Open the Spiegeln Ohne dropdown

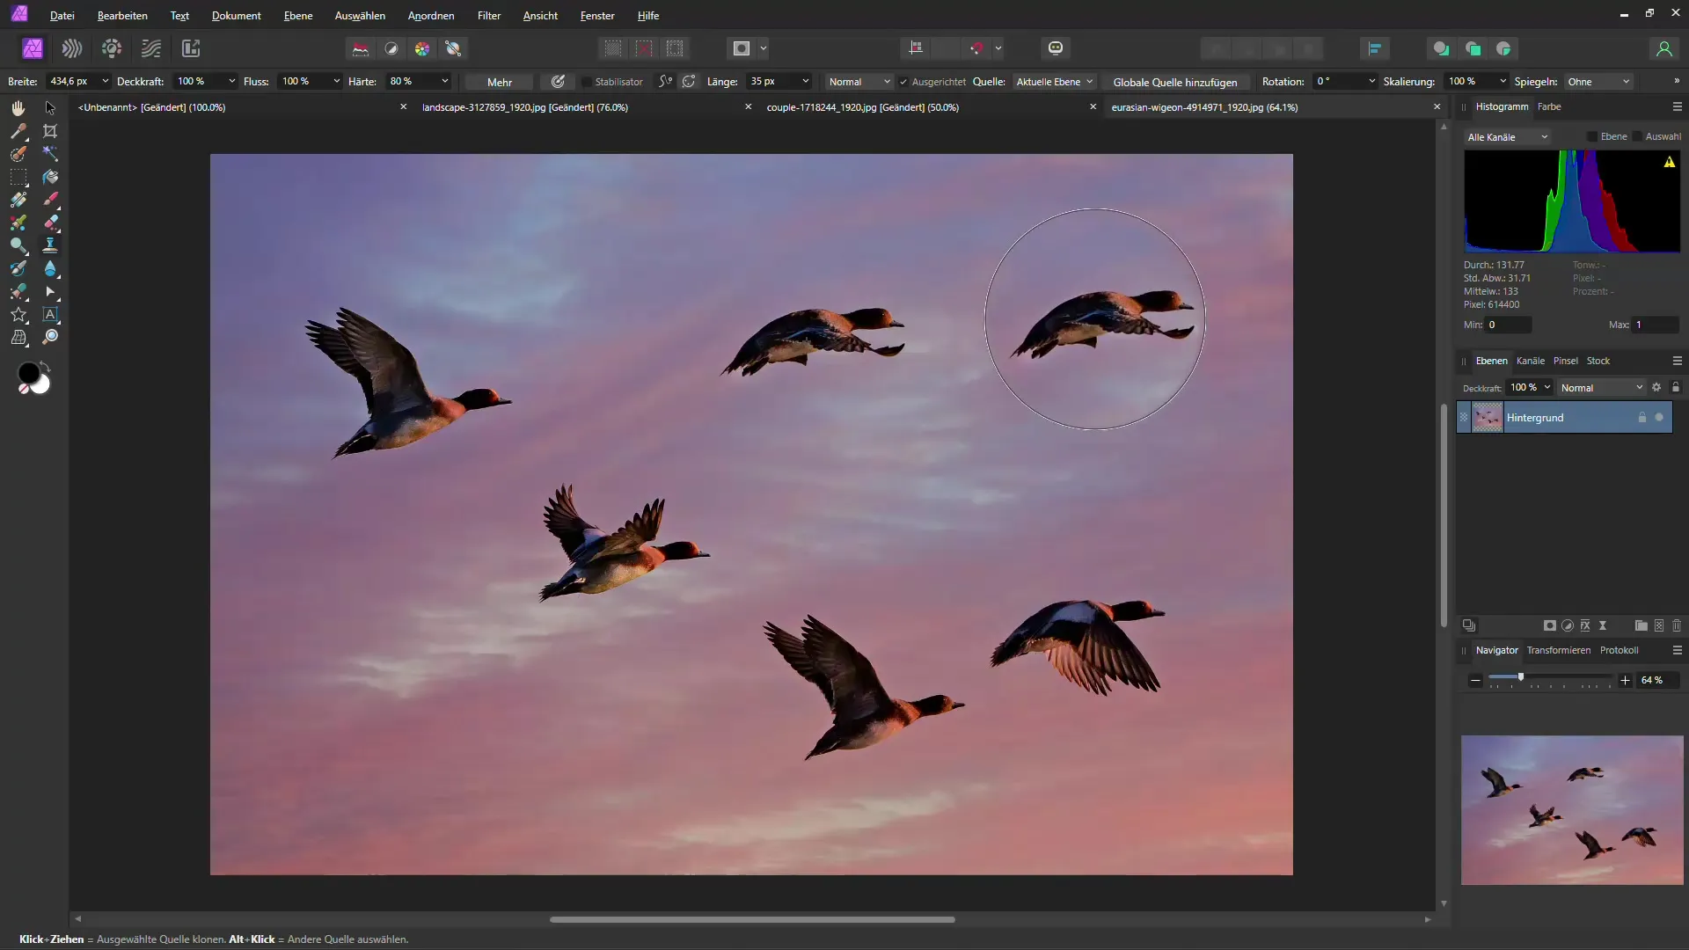point(1599,82)
